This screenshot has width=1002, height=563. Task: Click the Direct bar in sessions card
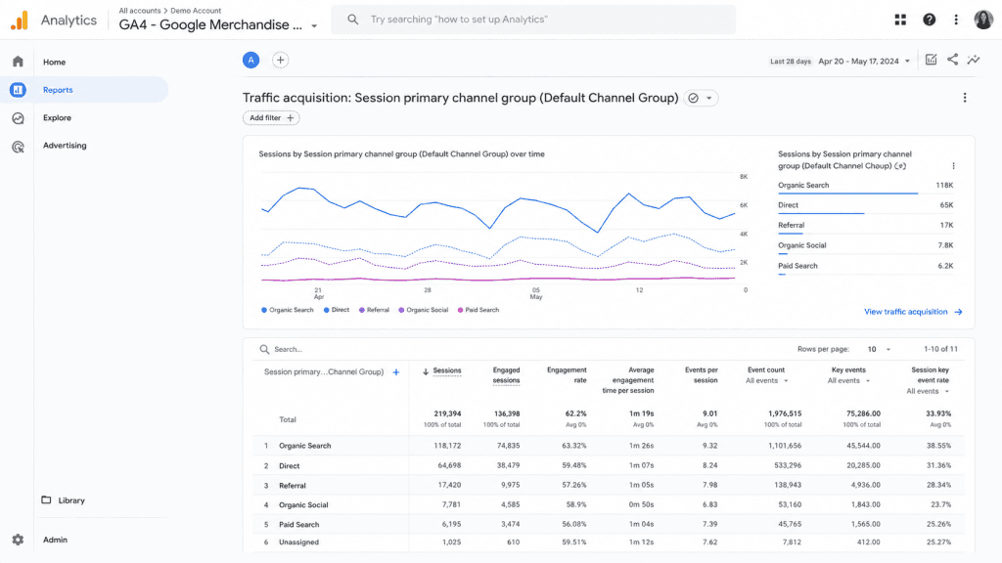(821, 213)
